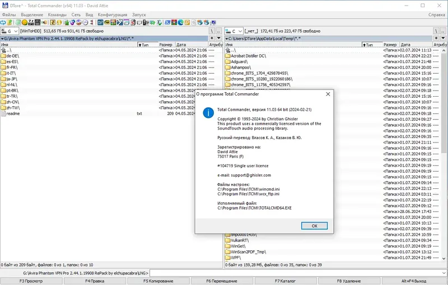Sort left panel by the Размер column

(166, 45)
